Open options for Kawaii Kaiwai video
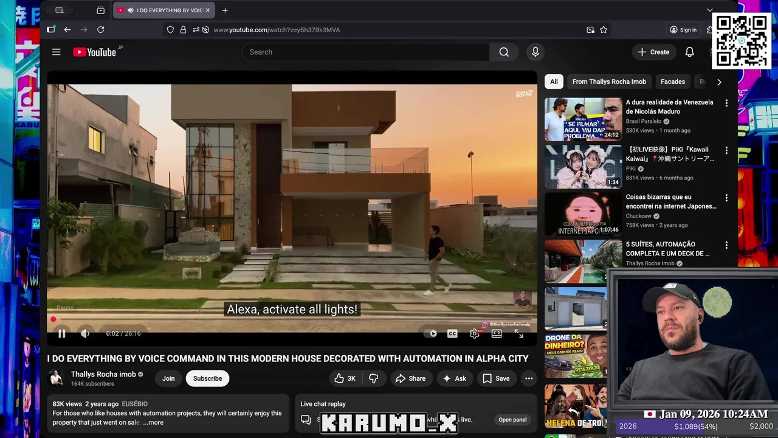 click(726, 150)
